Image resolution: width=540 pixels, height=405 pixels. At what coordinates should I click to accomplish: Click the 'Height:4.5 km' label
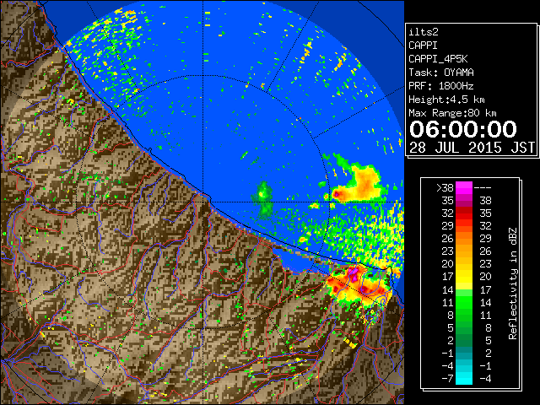(x=446, y=100)
